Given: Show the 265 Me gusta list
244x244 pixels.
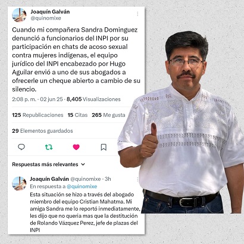Looking at the screenshot, I should tap(108, 115).
